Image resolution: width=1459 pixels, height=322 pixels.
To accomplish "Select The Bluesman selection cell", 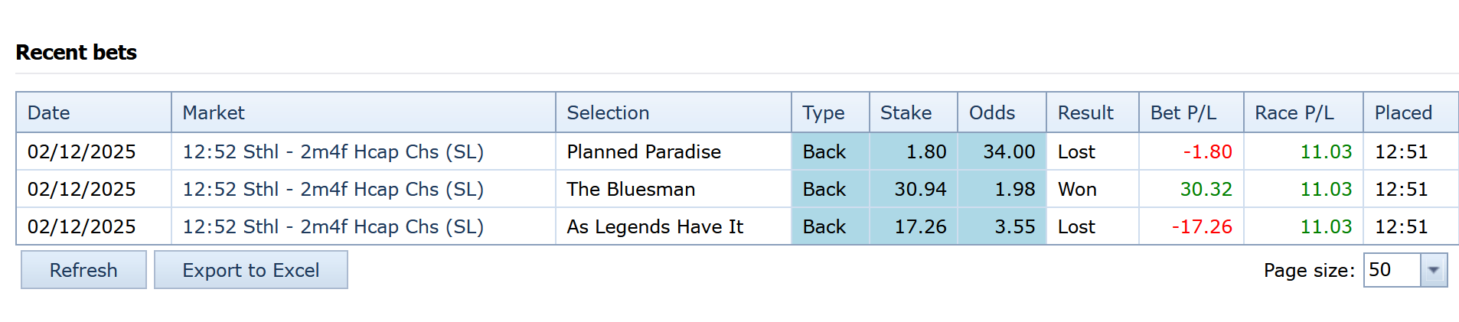I will click(631, 189).
